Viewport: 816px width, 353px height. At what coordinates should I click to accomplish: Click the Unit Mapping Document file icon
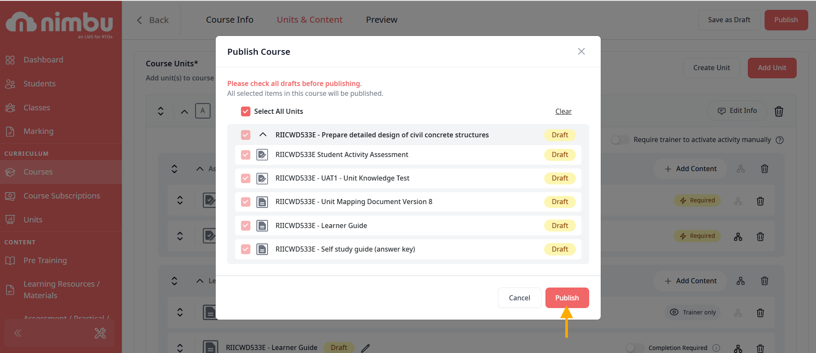[x=262, y=202]
